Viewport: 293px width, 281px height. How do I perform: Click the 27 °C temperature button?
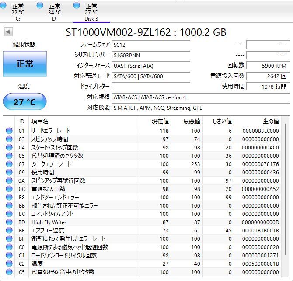(25, 102)
